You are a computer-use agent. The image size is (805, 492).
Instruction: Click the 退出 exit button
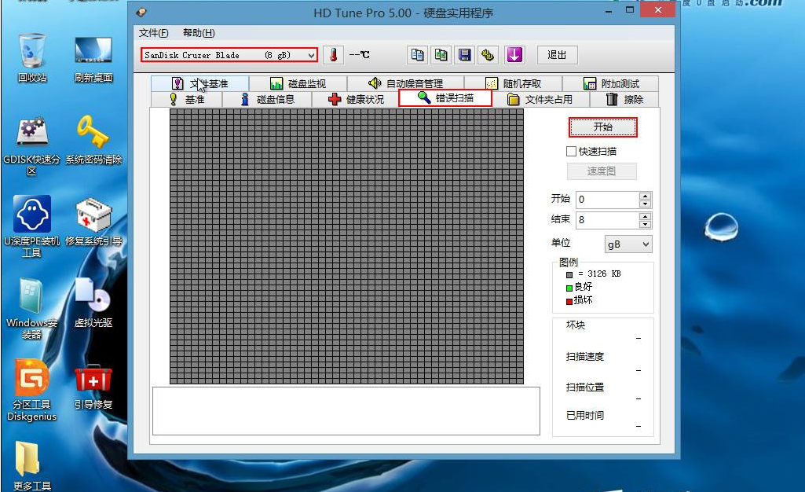click(557, 55)
